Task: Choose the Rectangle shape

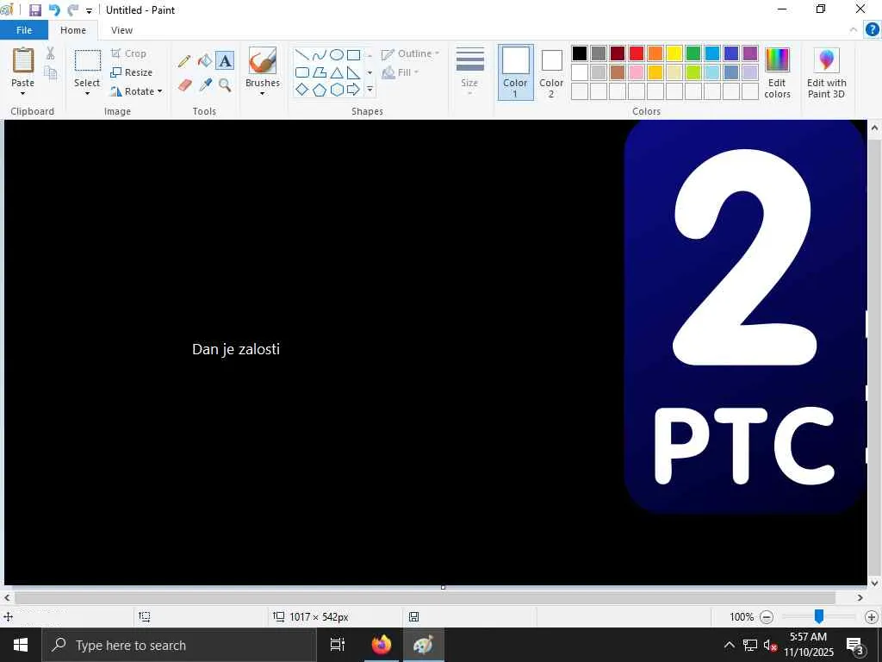Action: pyautogui.click(x=353, y=54)
